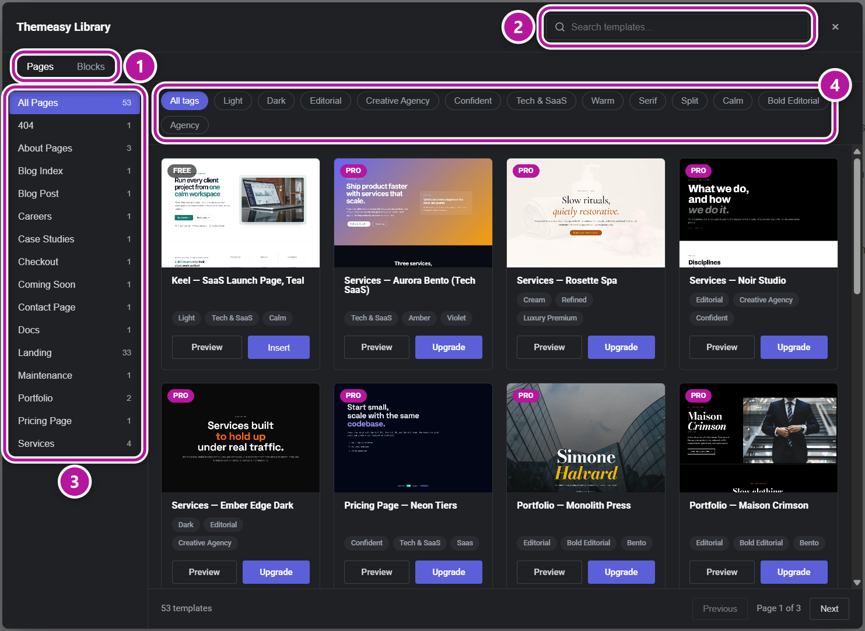
Task: Choose the Pricing Page category
Action: (75, 421)
